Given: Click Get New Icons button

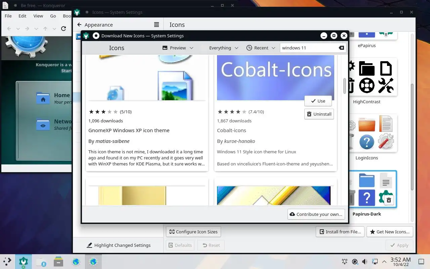Looking at the screenshot, I should (390, 232).
